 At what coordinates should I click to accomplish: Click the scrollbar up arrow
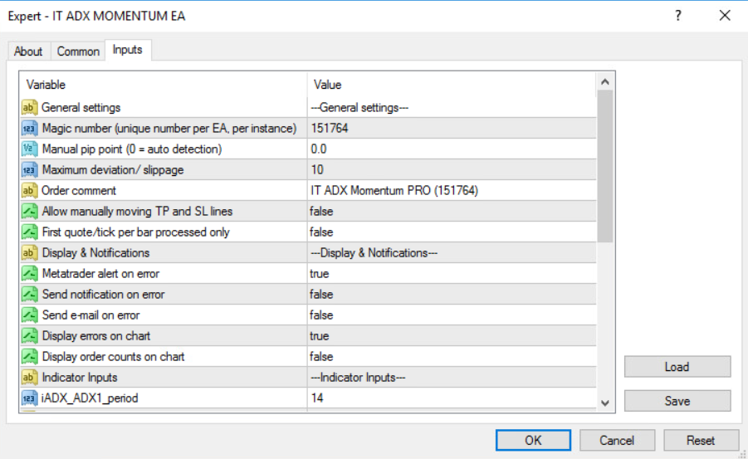tap(605, 81)
